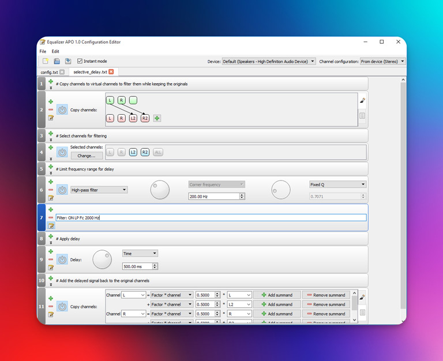The width and height of the screenshot is (443, 361).
Task: Open the Edit menu
Action: pyautogui.click(x=55, y=51)
